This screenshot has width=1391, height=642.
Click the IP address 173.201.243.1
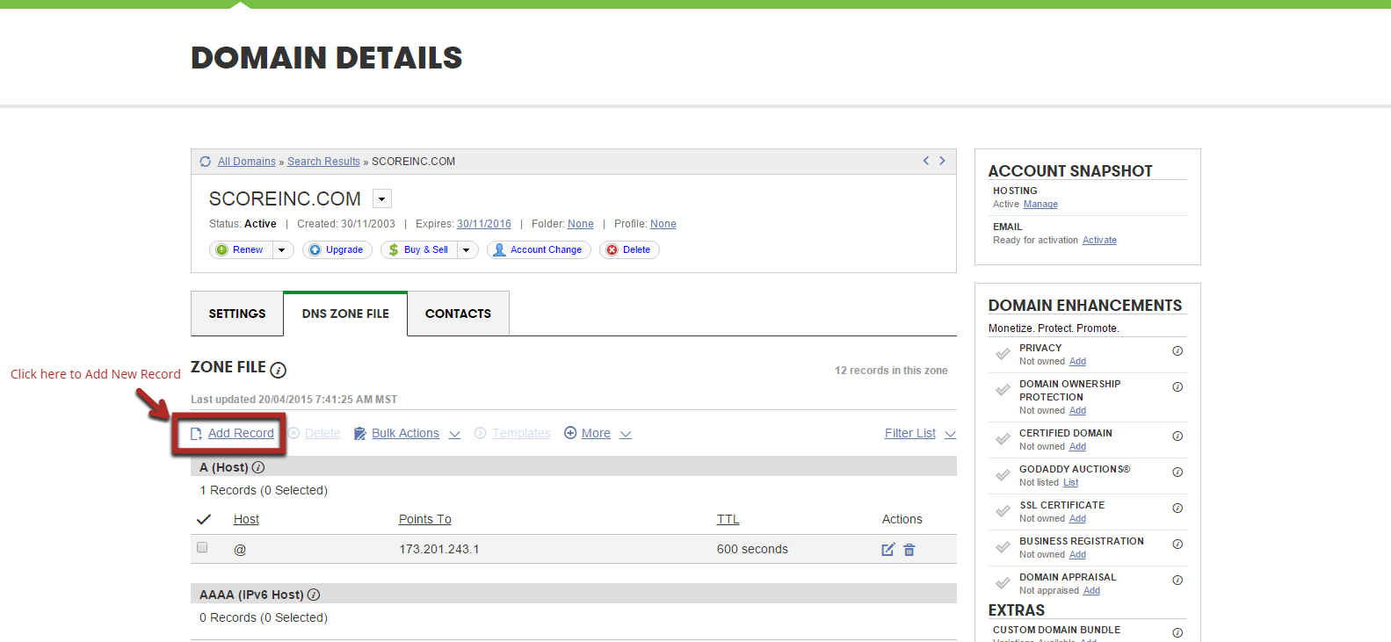[x=439, y=549]
